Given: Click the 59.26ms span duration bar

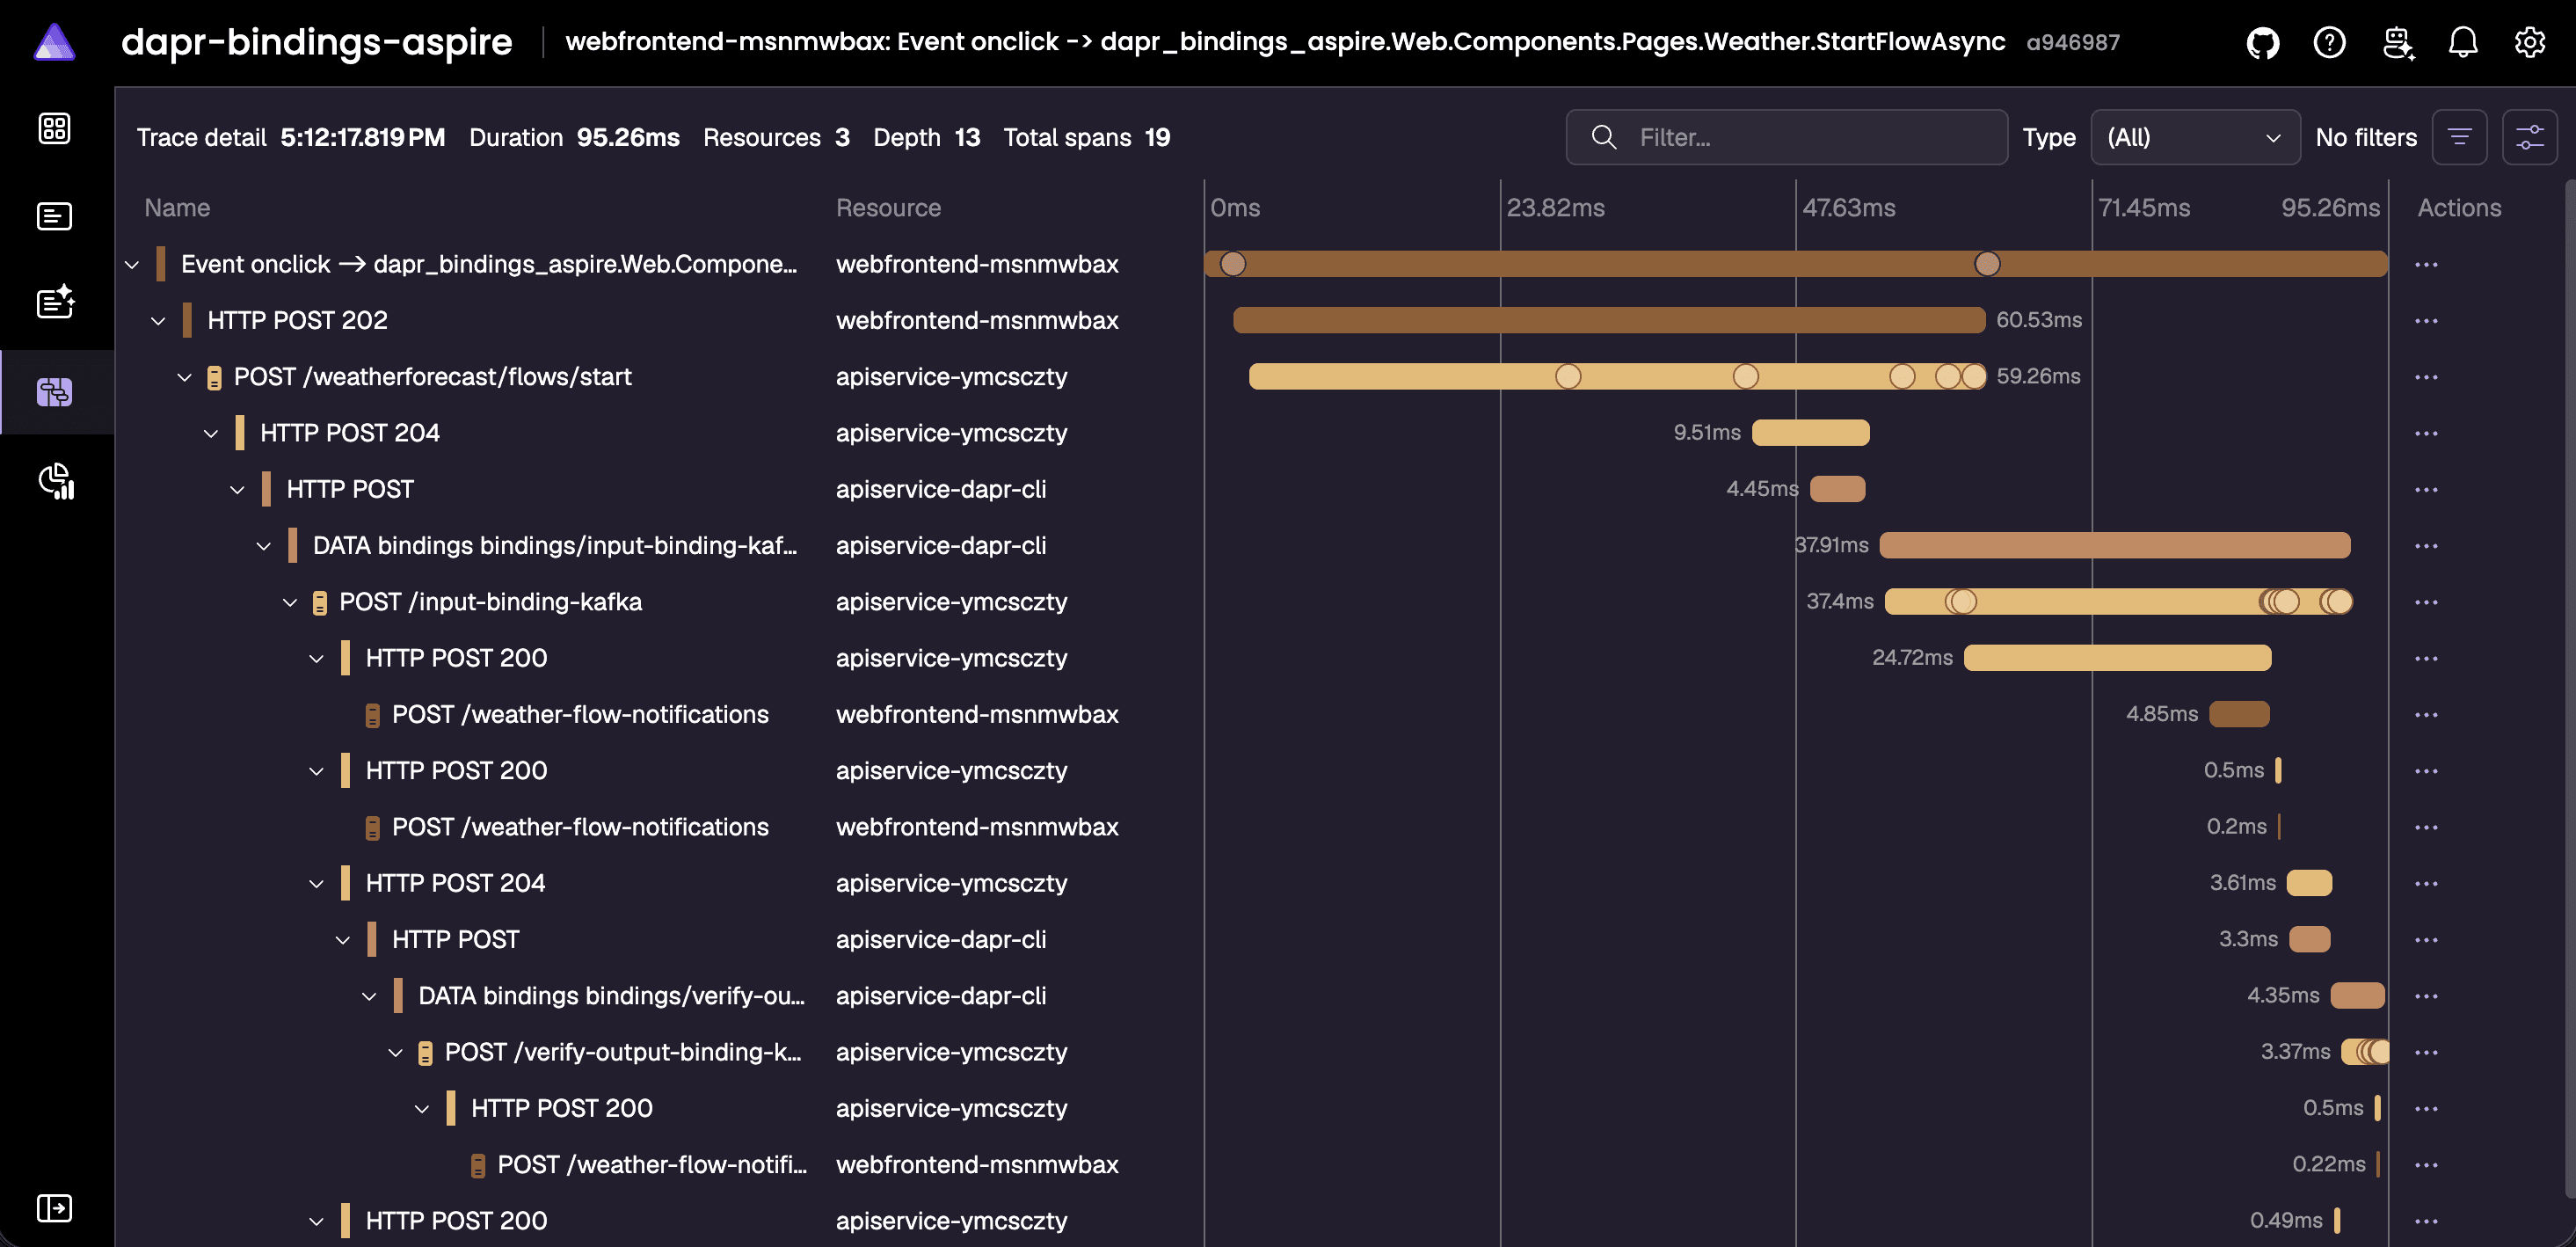Looking at the screenshot, I should pyautogui.click(x=1617, y=376).
